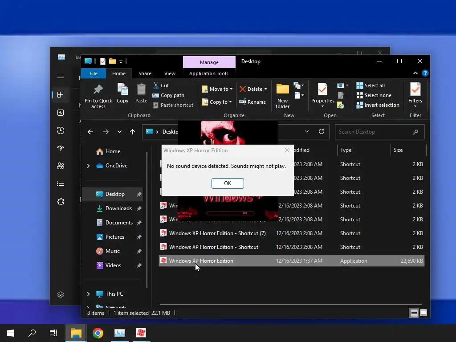
Task: Open the Move to dropdown
Action: point(217,89)
